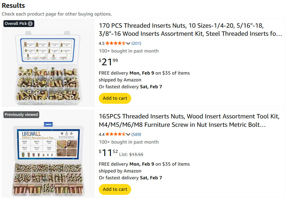Open the 165PCS Threaded Inserts Nuts product title
This screenshot has width=286, height=202.
[x=189, y=121]
